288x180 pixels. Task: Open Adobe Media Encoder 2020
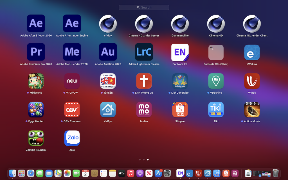pyautogui.click(x=72, y=52)
